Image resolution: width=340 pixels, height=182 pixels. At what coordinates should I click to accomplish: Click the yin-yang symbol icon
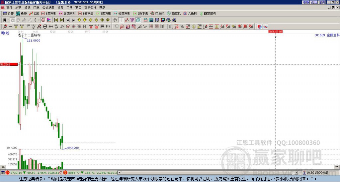pyautogui.click(x=260, y=27)
